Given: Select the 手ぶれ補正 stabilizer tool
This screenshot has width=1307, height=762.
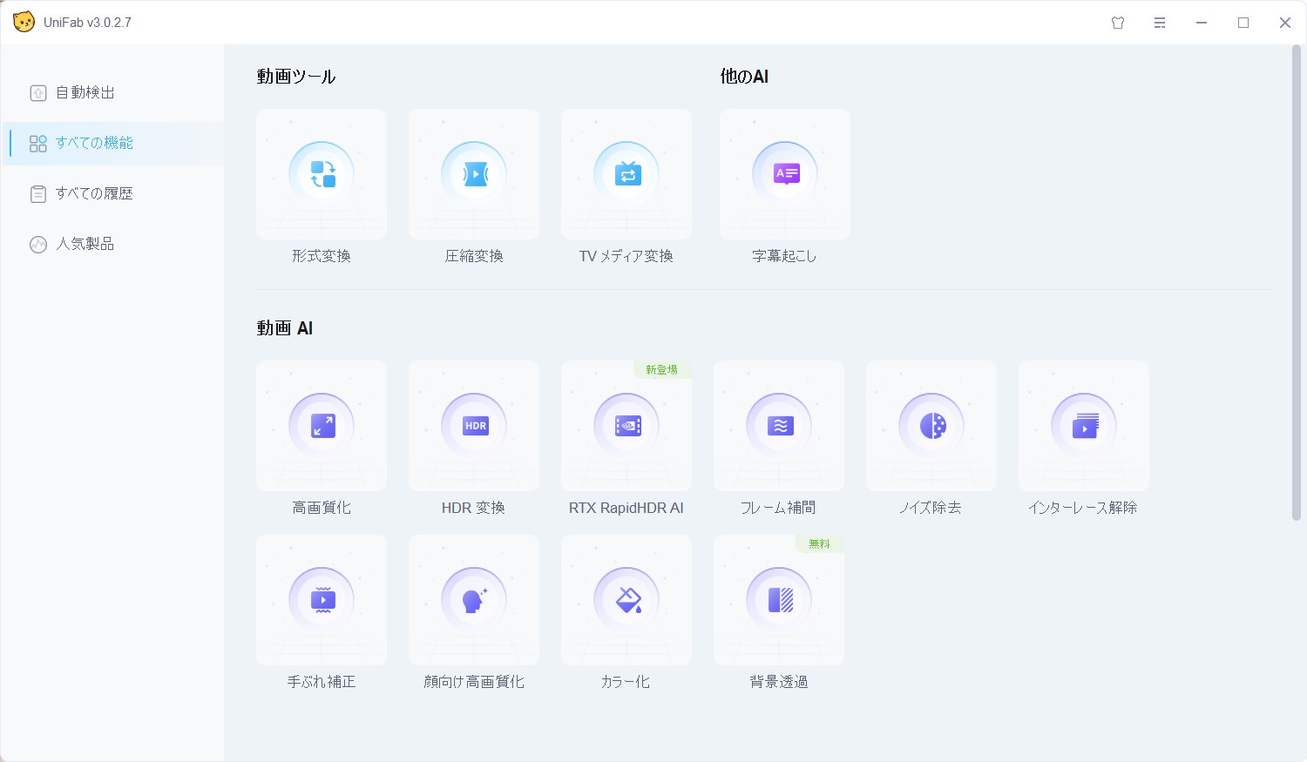Looking at the screenshot, I should [322, 601].
